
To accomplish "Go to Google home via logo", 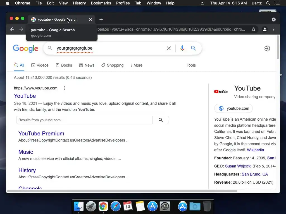I will click(25, 48).
